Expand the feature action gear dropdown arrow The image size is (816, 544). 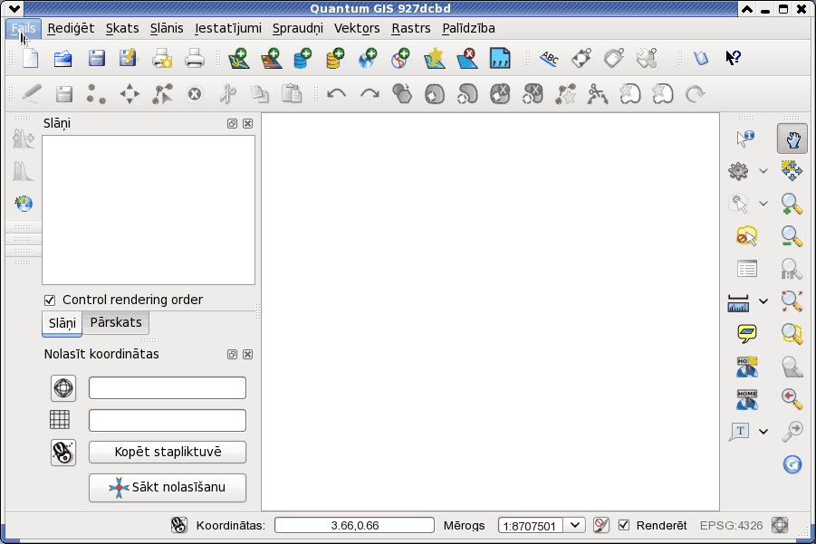763,171
